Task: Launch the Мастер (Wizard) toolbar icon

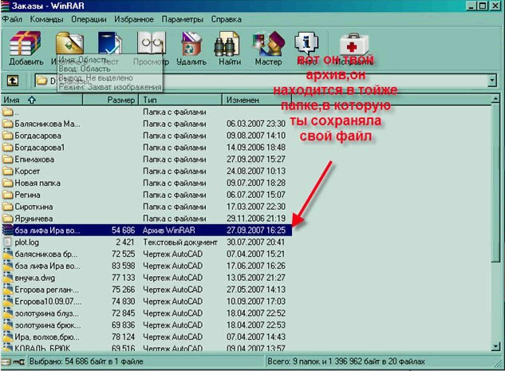Action: [x=268, y=46]
